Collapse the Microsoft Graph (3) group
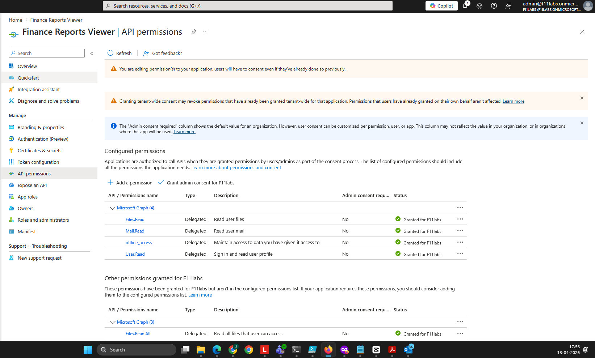 point(112,322)
